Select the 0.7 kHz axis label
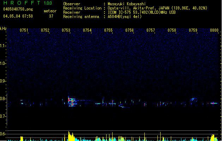The width and height of the screenshot is (222, 141). pyautogui.click(x=3, y=116)
